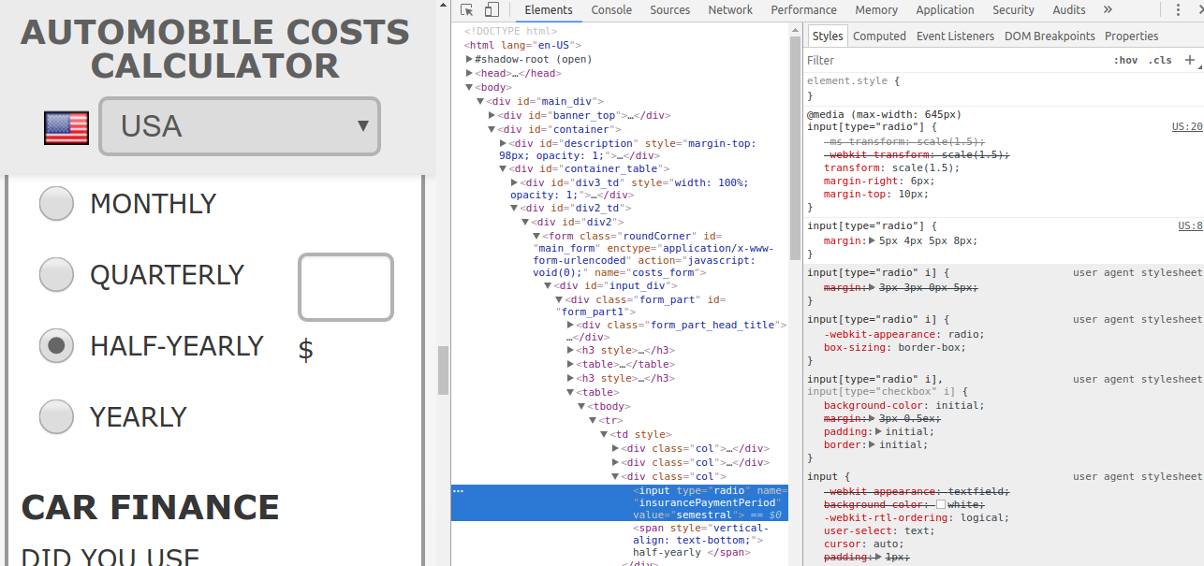Click the USA flag icon
1204x566 pixels.
(66, 127)
